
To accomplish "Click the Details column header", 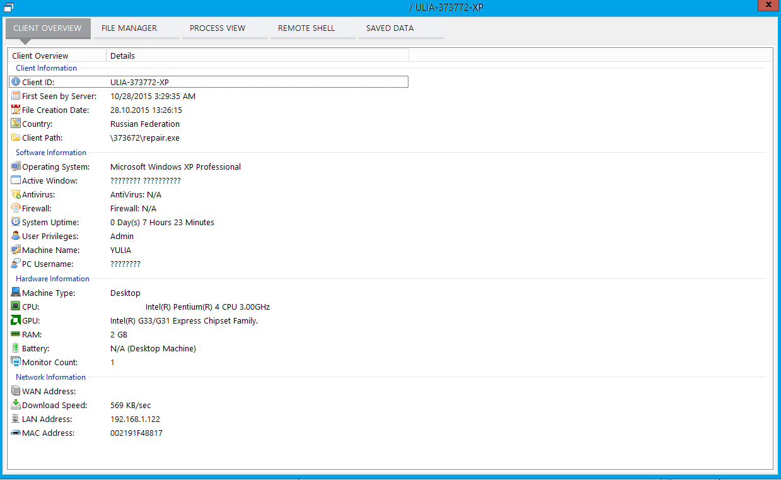I will point(258,56).
